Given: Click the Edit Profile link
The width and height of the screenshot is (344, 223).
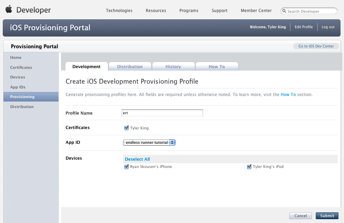Looking at the screenshot, I should pyautogui.click(x=304, y=27).
